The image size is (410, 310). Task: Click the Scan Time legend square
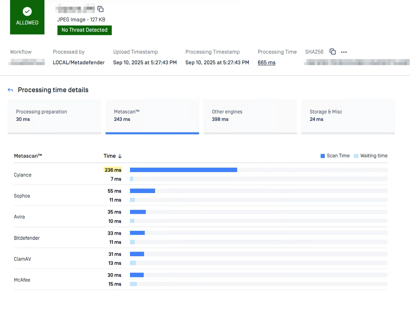322,156
